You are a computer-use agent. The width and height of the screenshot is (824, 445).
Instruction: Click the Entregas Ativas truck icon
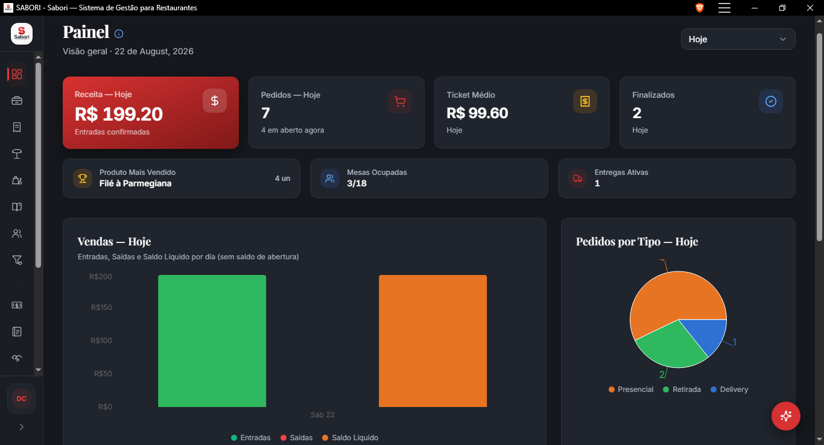(x=578, y=178)
